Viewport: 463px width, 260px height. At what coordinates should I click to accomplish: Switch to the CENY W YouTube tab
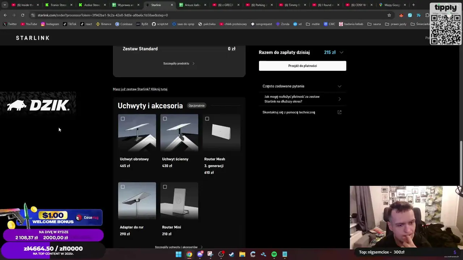[x=360, y=5]
